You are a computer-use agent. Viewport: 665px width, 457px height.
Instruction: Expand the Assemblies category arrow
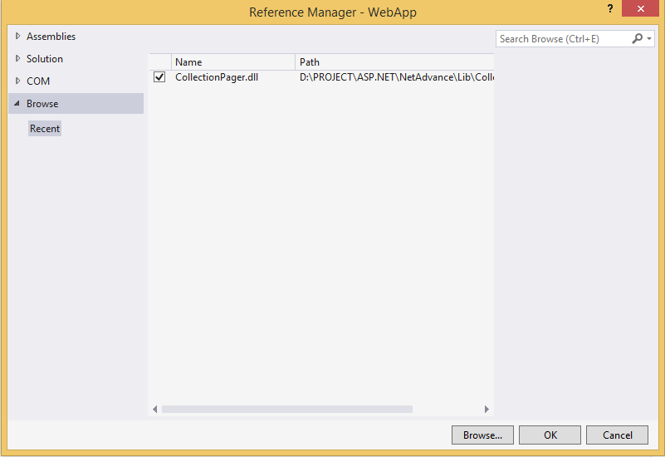pos(17,36)
